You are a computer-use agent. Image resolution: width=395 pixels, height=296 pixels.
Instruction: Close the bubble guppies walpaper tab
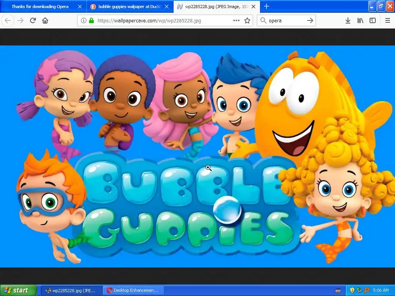pyautogui.click(x=167, y=7)
